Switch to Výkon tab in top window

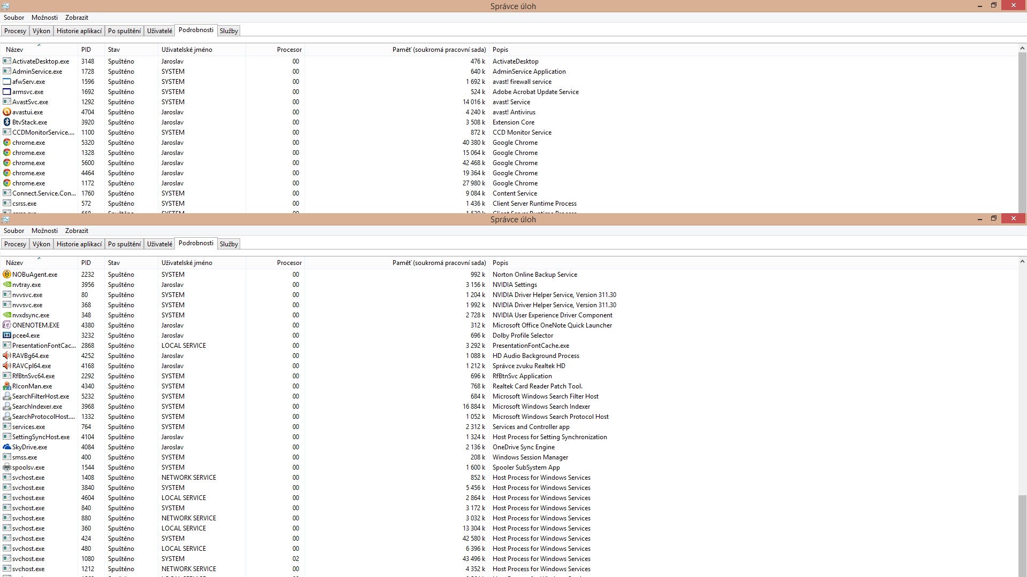point(41,31)
